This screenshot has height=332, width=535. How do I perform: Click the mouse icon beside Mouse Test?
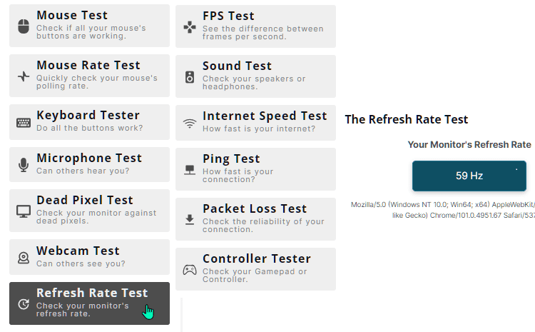point(24,26)
